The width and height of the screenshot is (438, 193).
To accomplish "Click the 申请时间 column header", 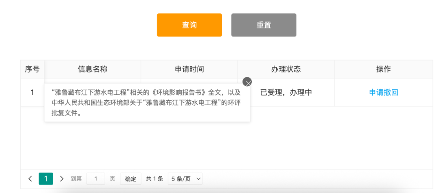I will (189, 69).
